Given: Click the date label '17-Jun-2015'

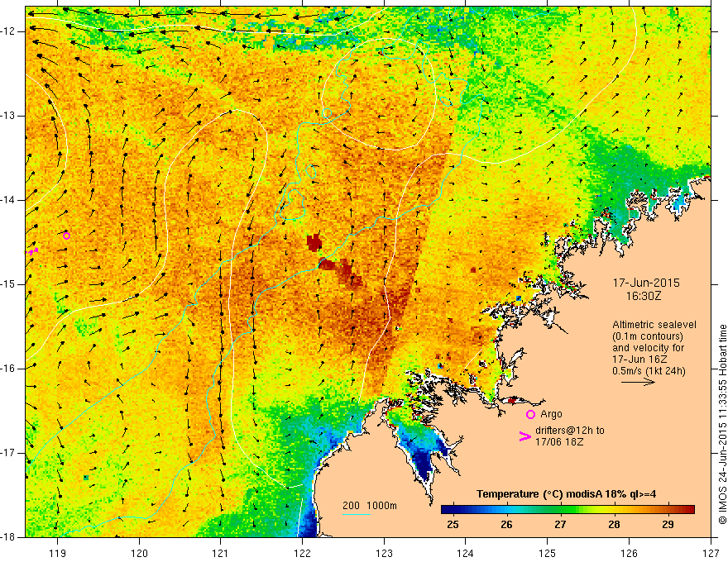Looking at the screenshot, I should 646,283.
